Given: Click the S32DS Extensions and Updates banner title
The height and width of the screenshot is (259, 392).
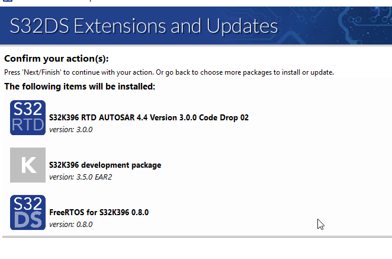Looking at the screenshot, I should point(144,26).
